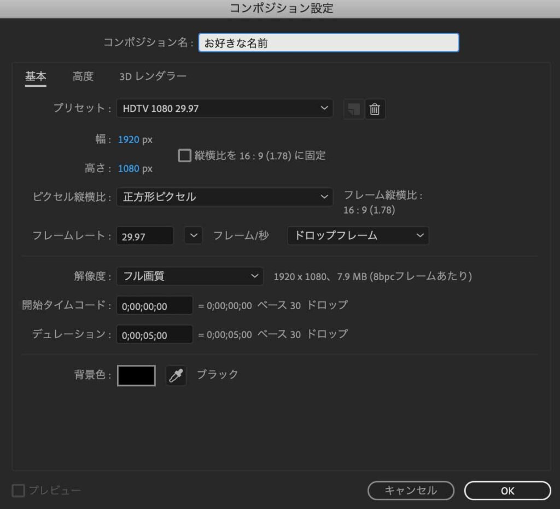Pick background color with the eyedropper
The width and height of the screenshot is (560, 509).
[x=176, y=376]
